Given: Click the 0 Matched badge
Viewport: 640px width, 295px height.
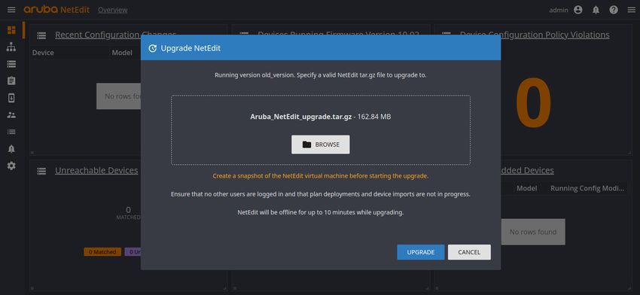Looking at the screenshot, I should pyautogui.click(x=102, y=252).
